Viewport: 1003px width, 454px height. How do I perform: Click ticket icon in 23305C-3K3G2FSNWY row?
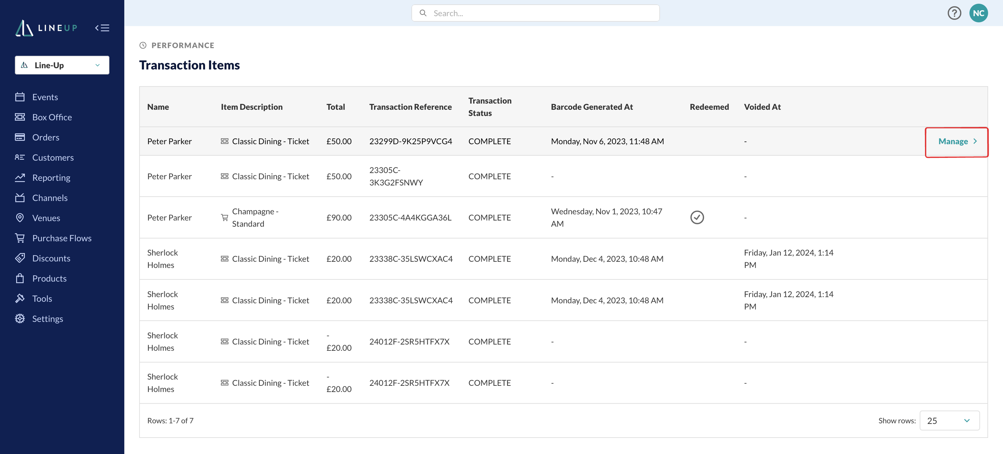[x=225, y=176]
